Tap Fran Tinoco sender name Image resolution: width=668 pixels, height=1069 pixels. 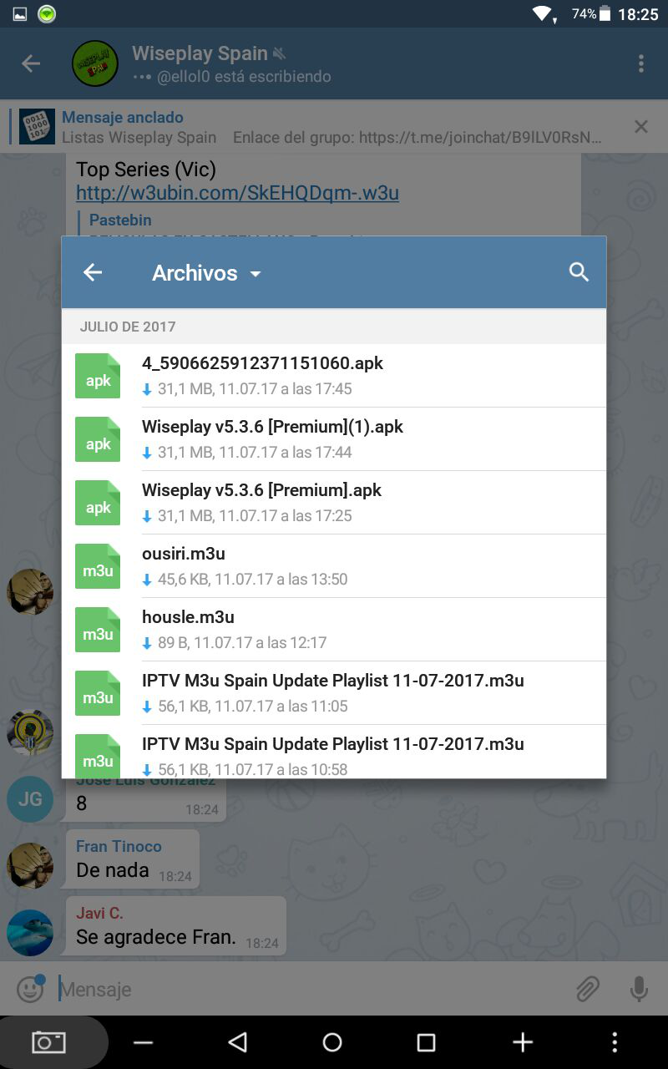tap(119, 846)
